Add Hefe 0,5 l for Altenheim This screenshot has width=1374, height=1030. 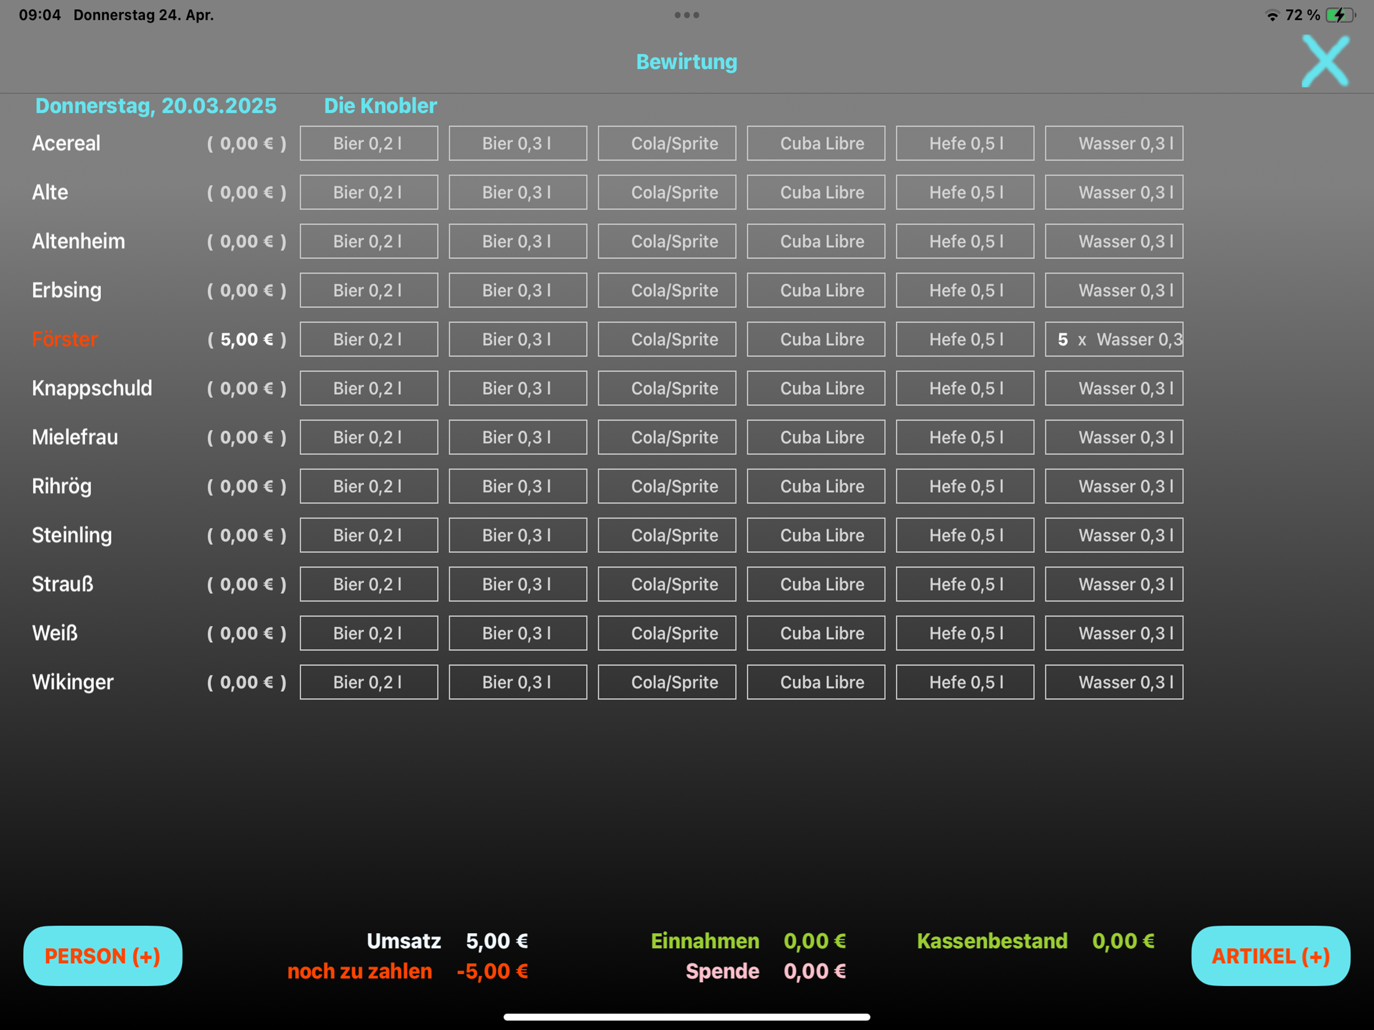965,242
